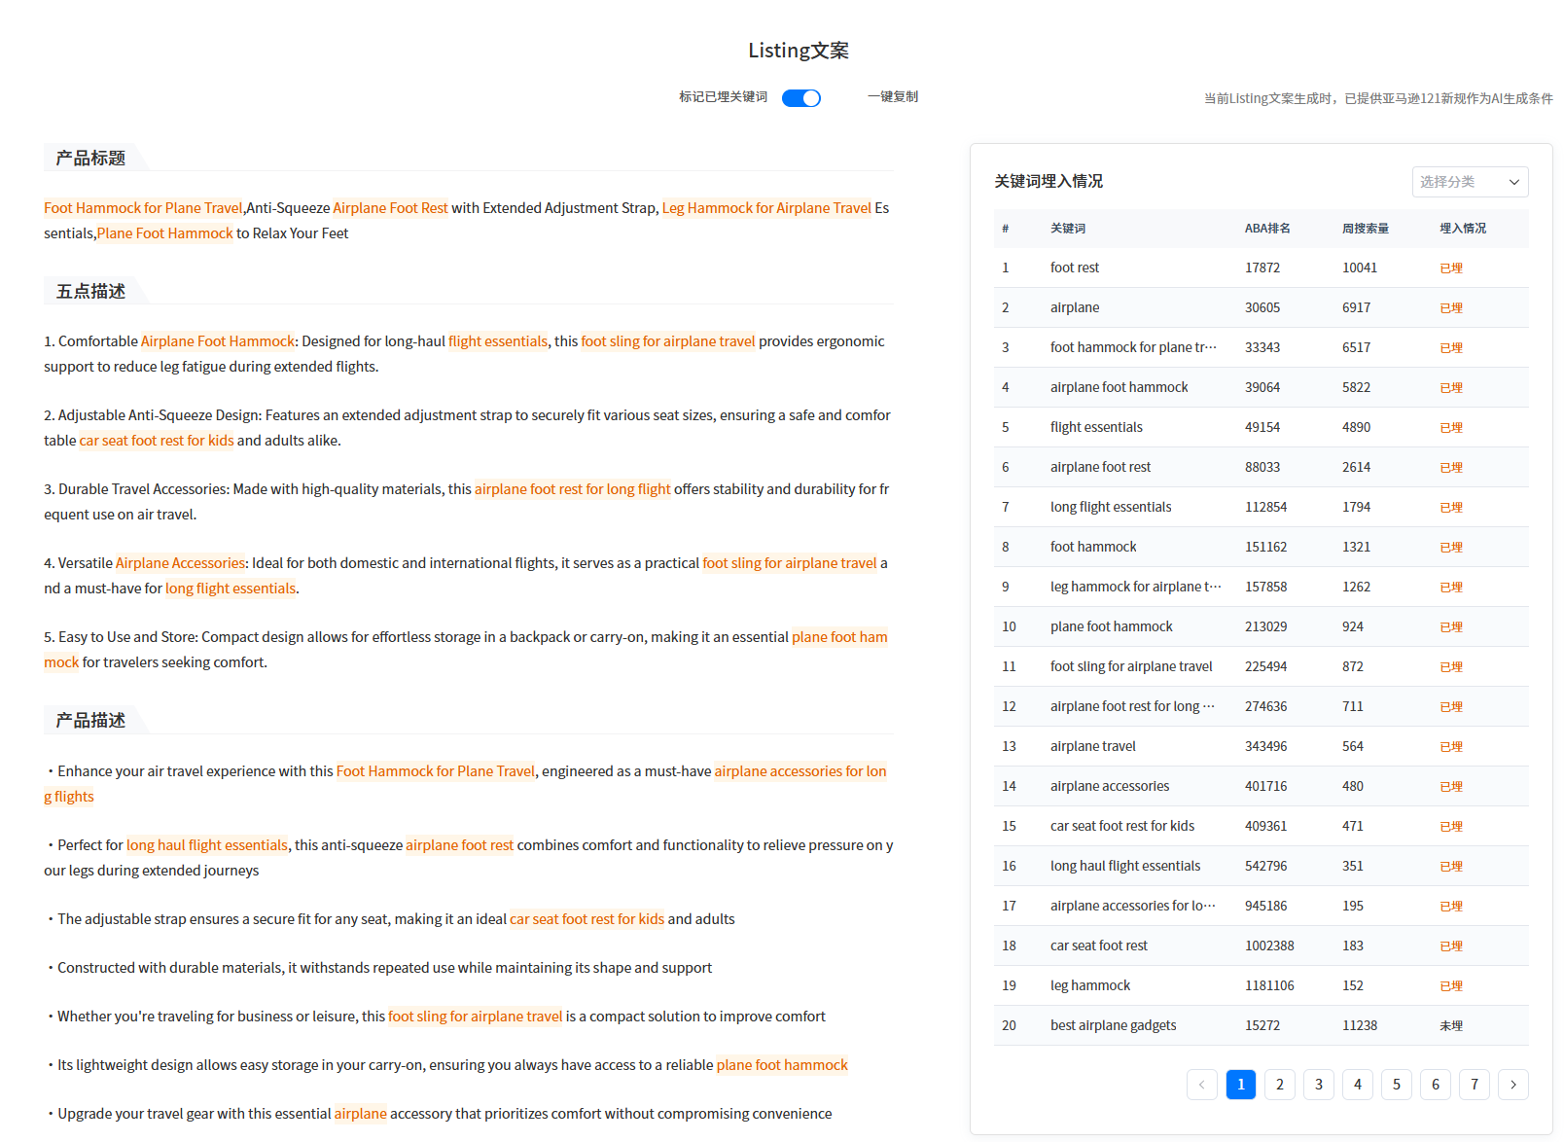Click 已埋 status for foot rest row
This screenshot has width=1564, height=1142.
click(1451, 268)
